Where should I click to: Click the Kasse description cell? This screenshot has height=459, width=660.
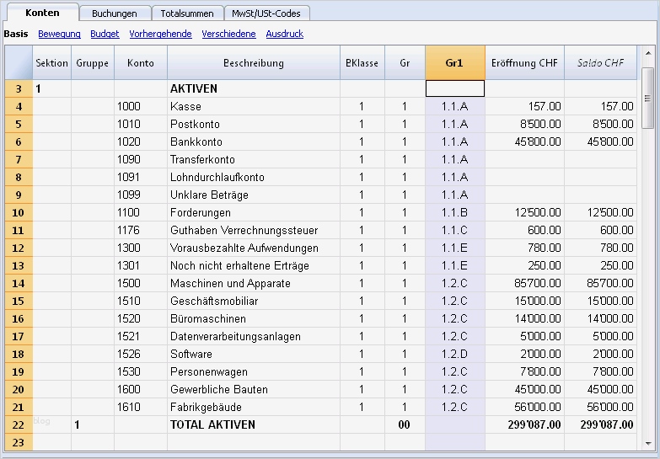[x=253, y=106]
